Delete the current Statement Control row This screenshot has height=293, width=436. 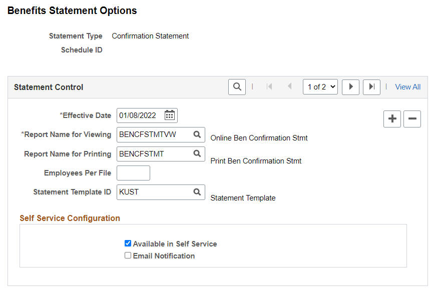412,118
